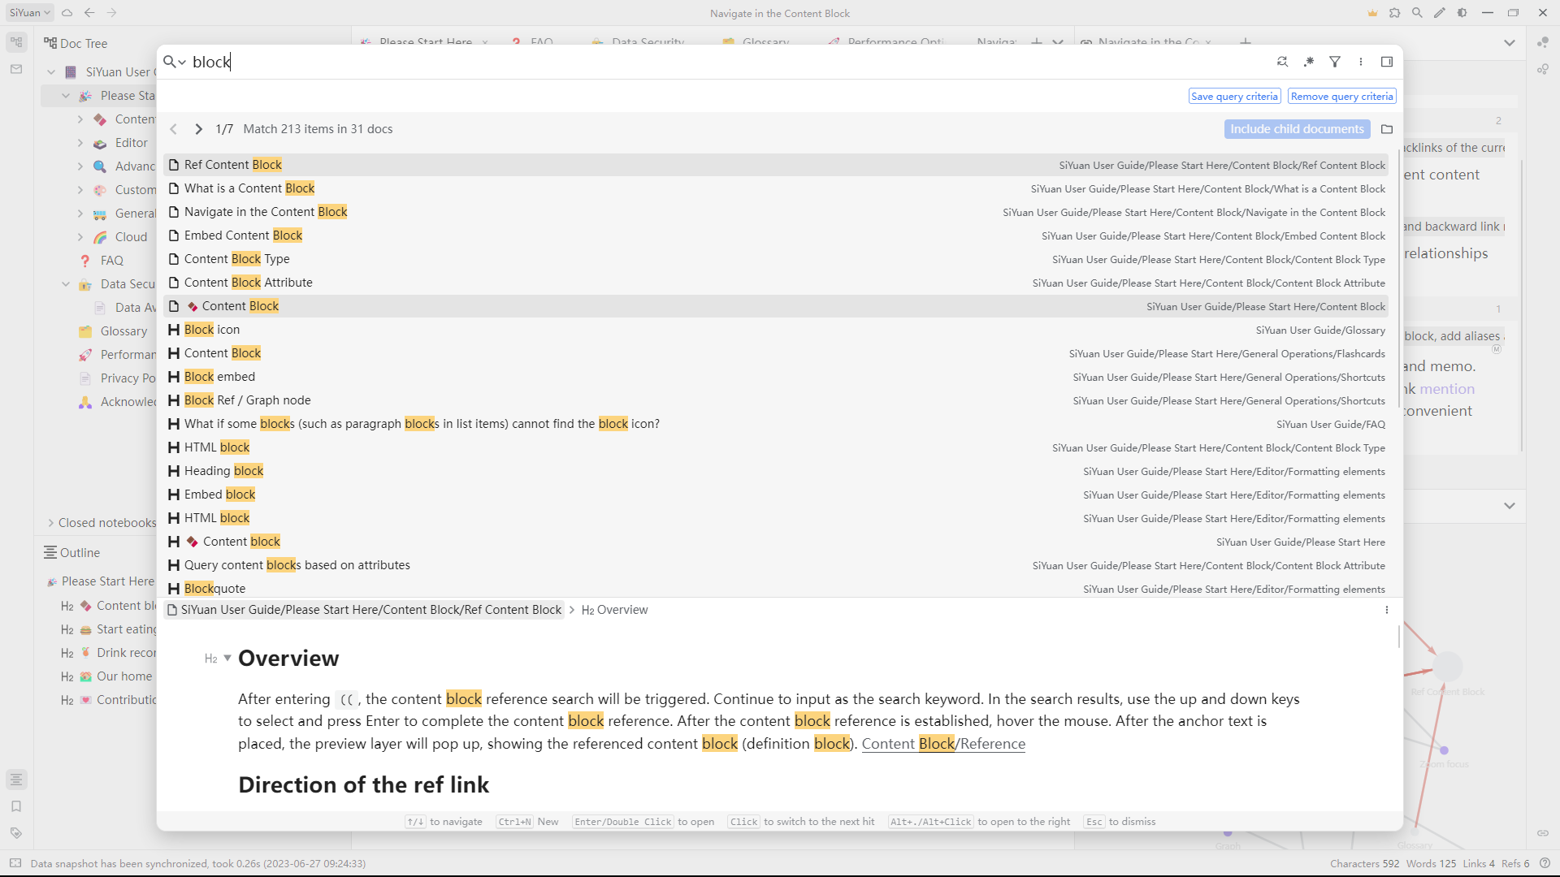Click the star/bookmark search icon
Screen dimensions: 1560x877
click(x=1309, y=61)
